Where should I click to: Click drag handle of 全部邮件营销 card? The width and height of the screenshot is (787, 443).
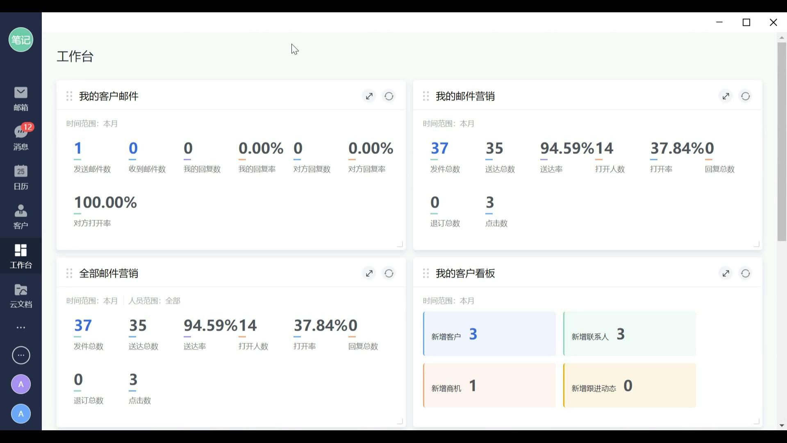point(69,273)
